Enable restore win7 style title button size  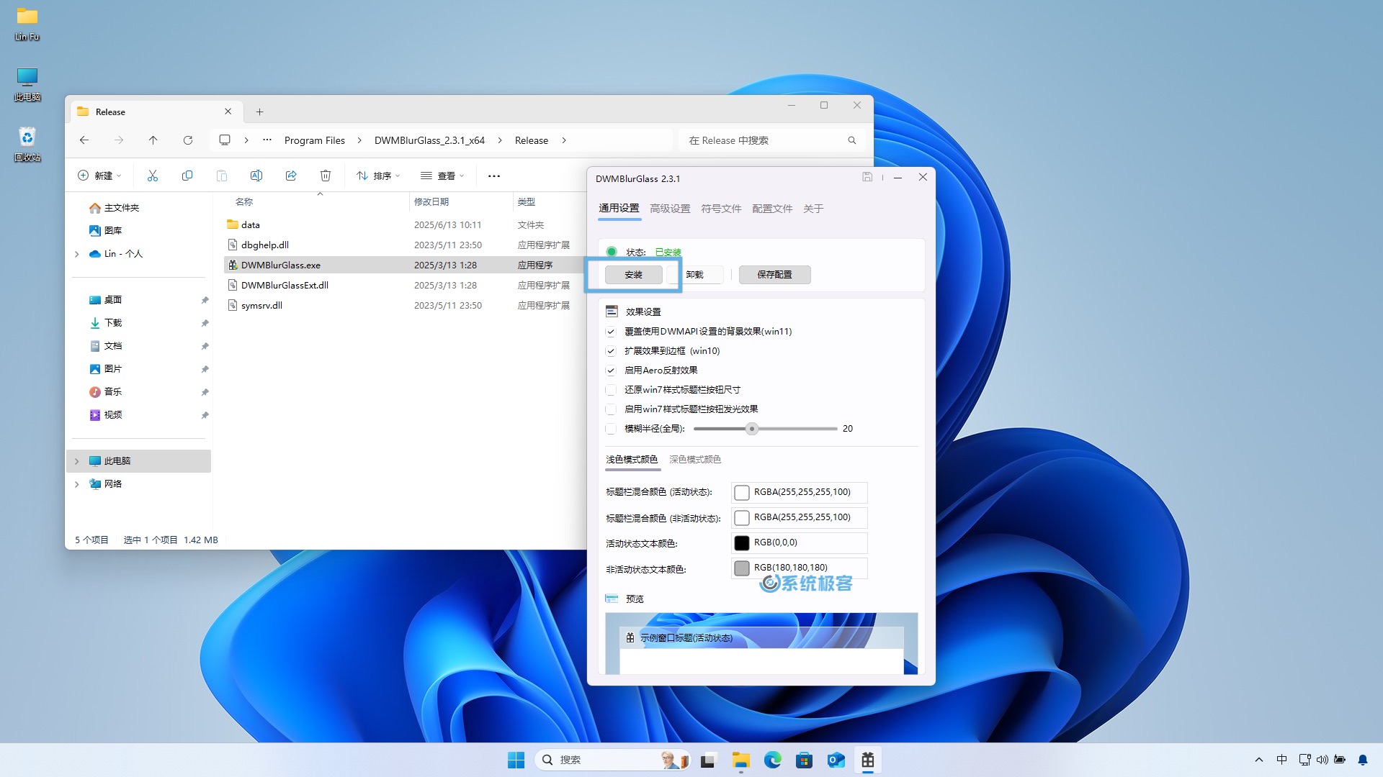611,390
